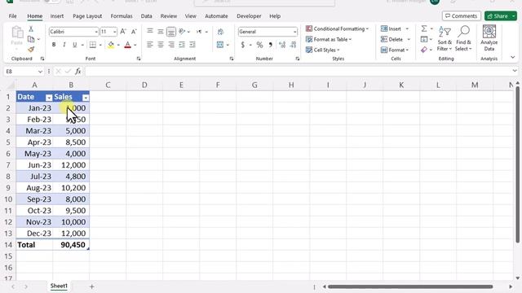Viewport: 522px width, 293px height.
Task: Open the File tab
Action: coord(13,16)
